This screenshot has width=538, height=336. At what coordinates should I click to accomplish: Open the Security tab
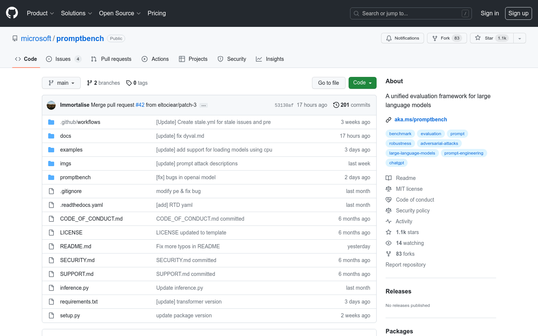[x=232, y=59]
